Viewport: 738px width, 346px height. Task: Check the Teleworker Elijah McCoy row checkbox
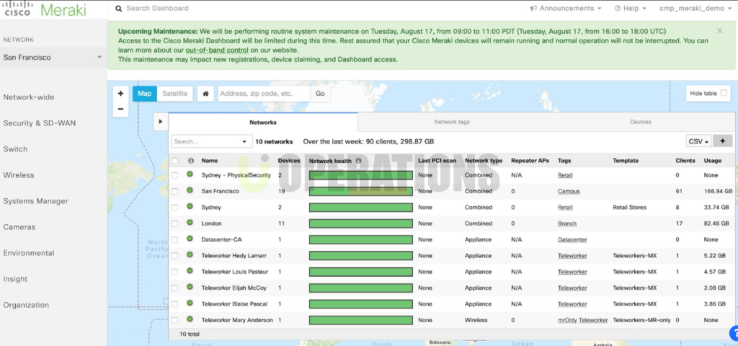coord(175,288)
